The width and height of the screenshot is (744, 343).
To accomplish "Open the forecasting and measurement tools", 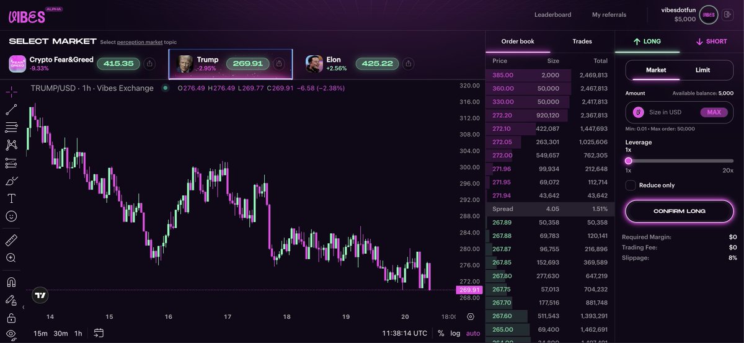I will pyautogui.click(x=11, y=163).
